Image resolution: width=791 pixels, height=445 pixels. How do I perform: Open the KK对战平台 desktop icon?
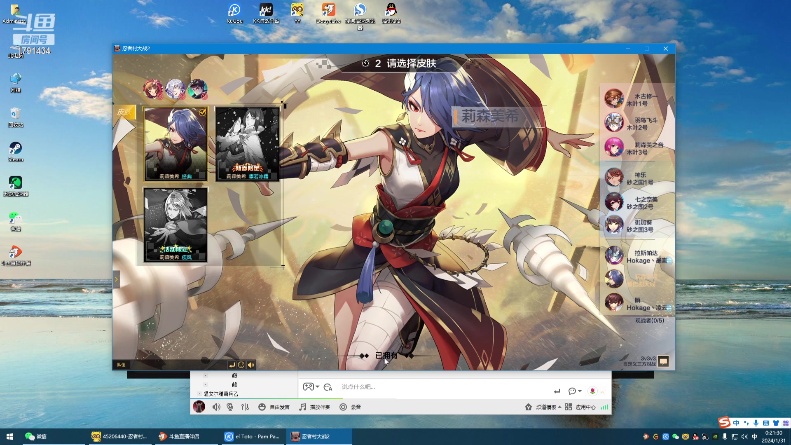266,13
